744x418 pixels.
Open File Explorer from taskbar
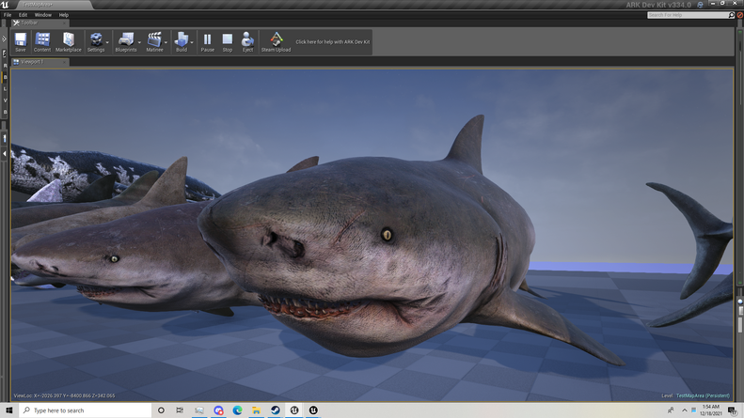256,410
